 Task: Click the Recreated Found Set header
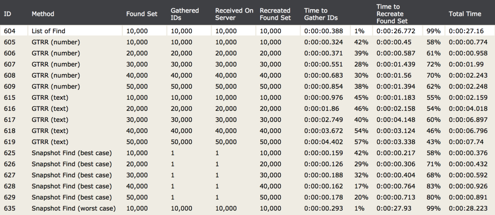pos(275,14)
